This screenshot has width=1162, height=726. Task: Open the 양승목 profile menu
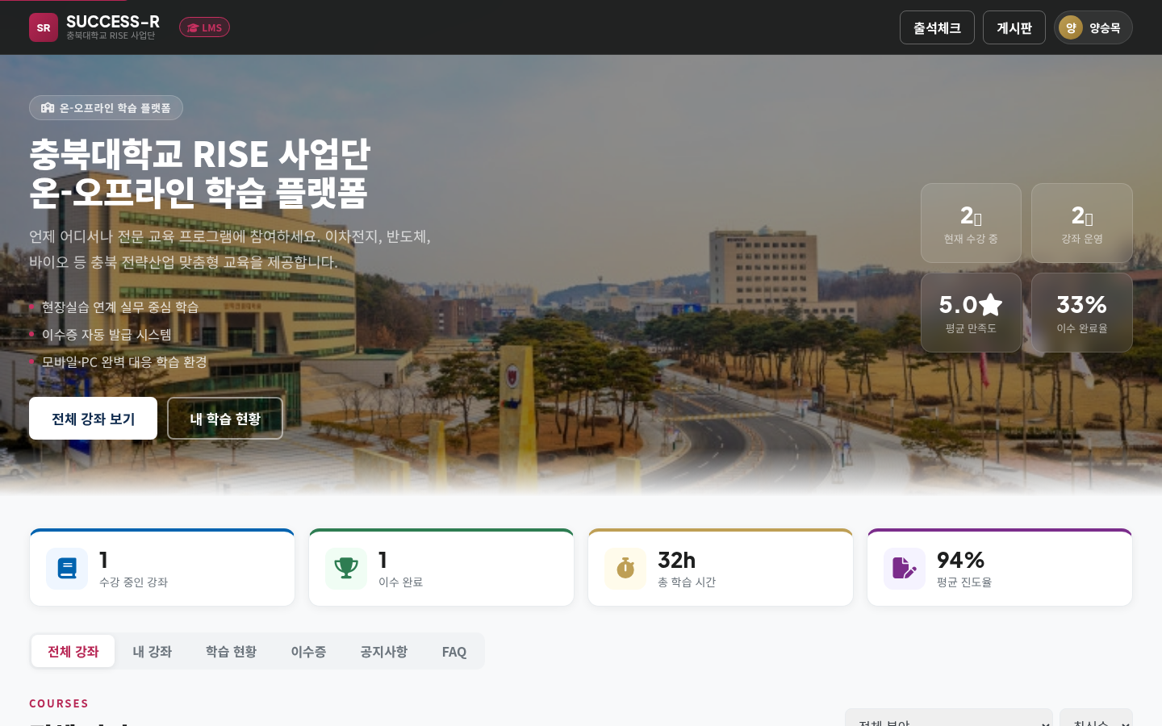(x=1093, y=27)
